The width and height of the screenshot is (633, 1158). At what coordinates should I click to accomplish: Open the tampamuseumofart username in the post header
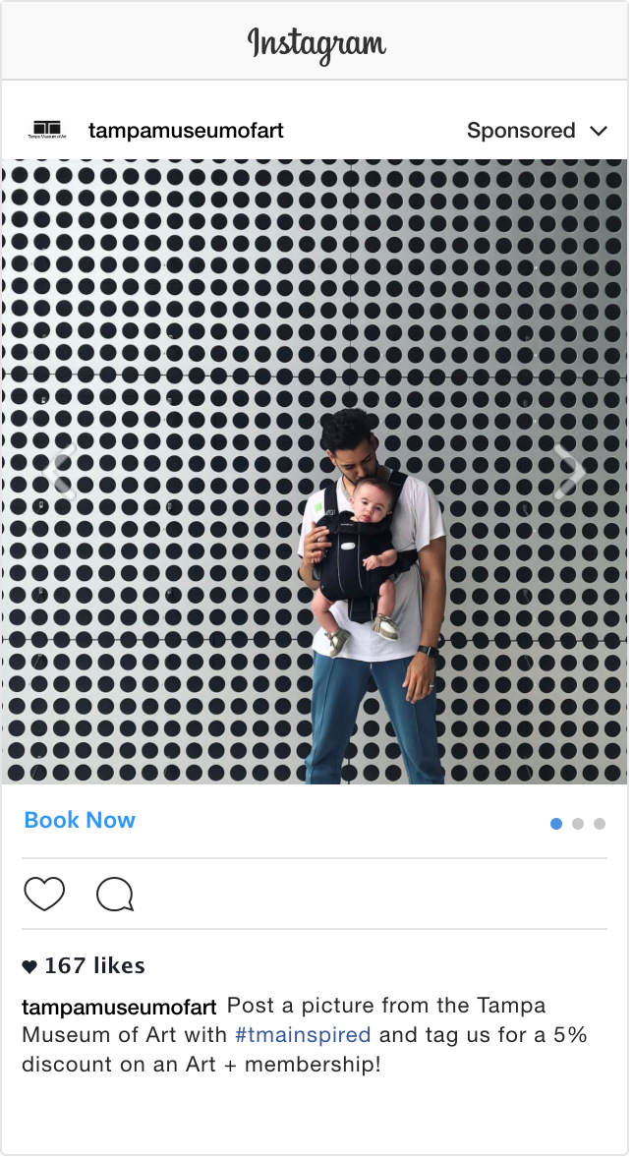(186, 131)
